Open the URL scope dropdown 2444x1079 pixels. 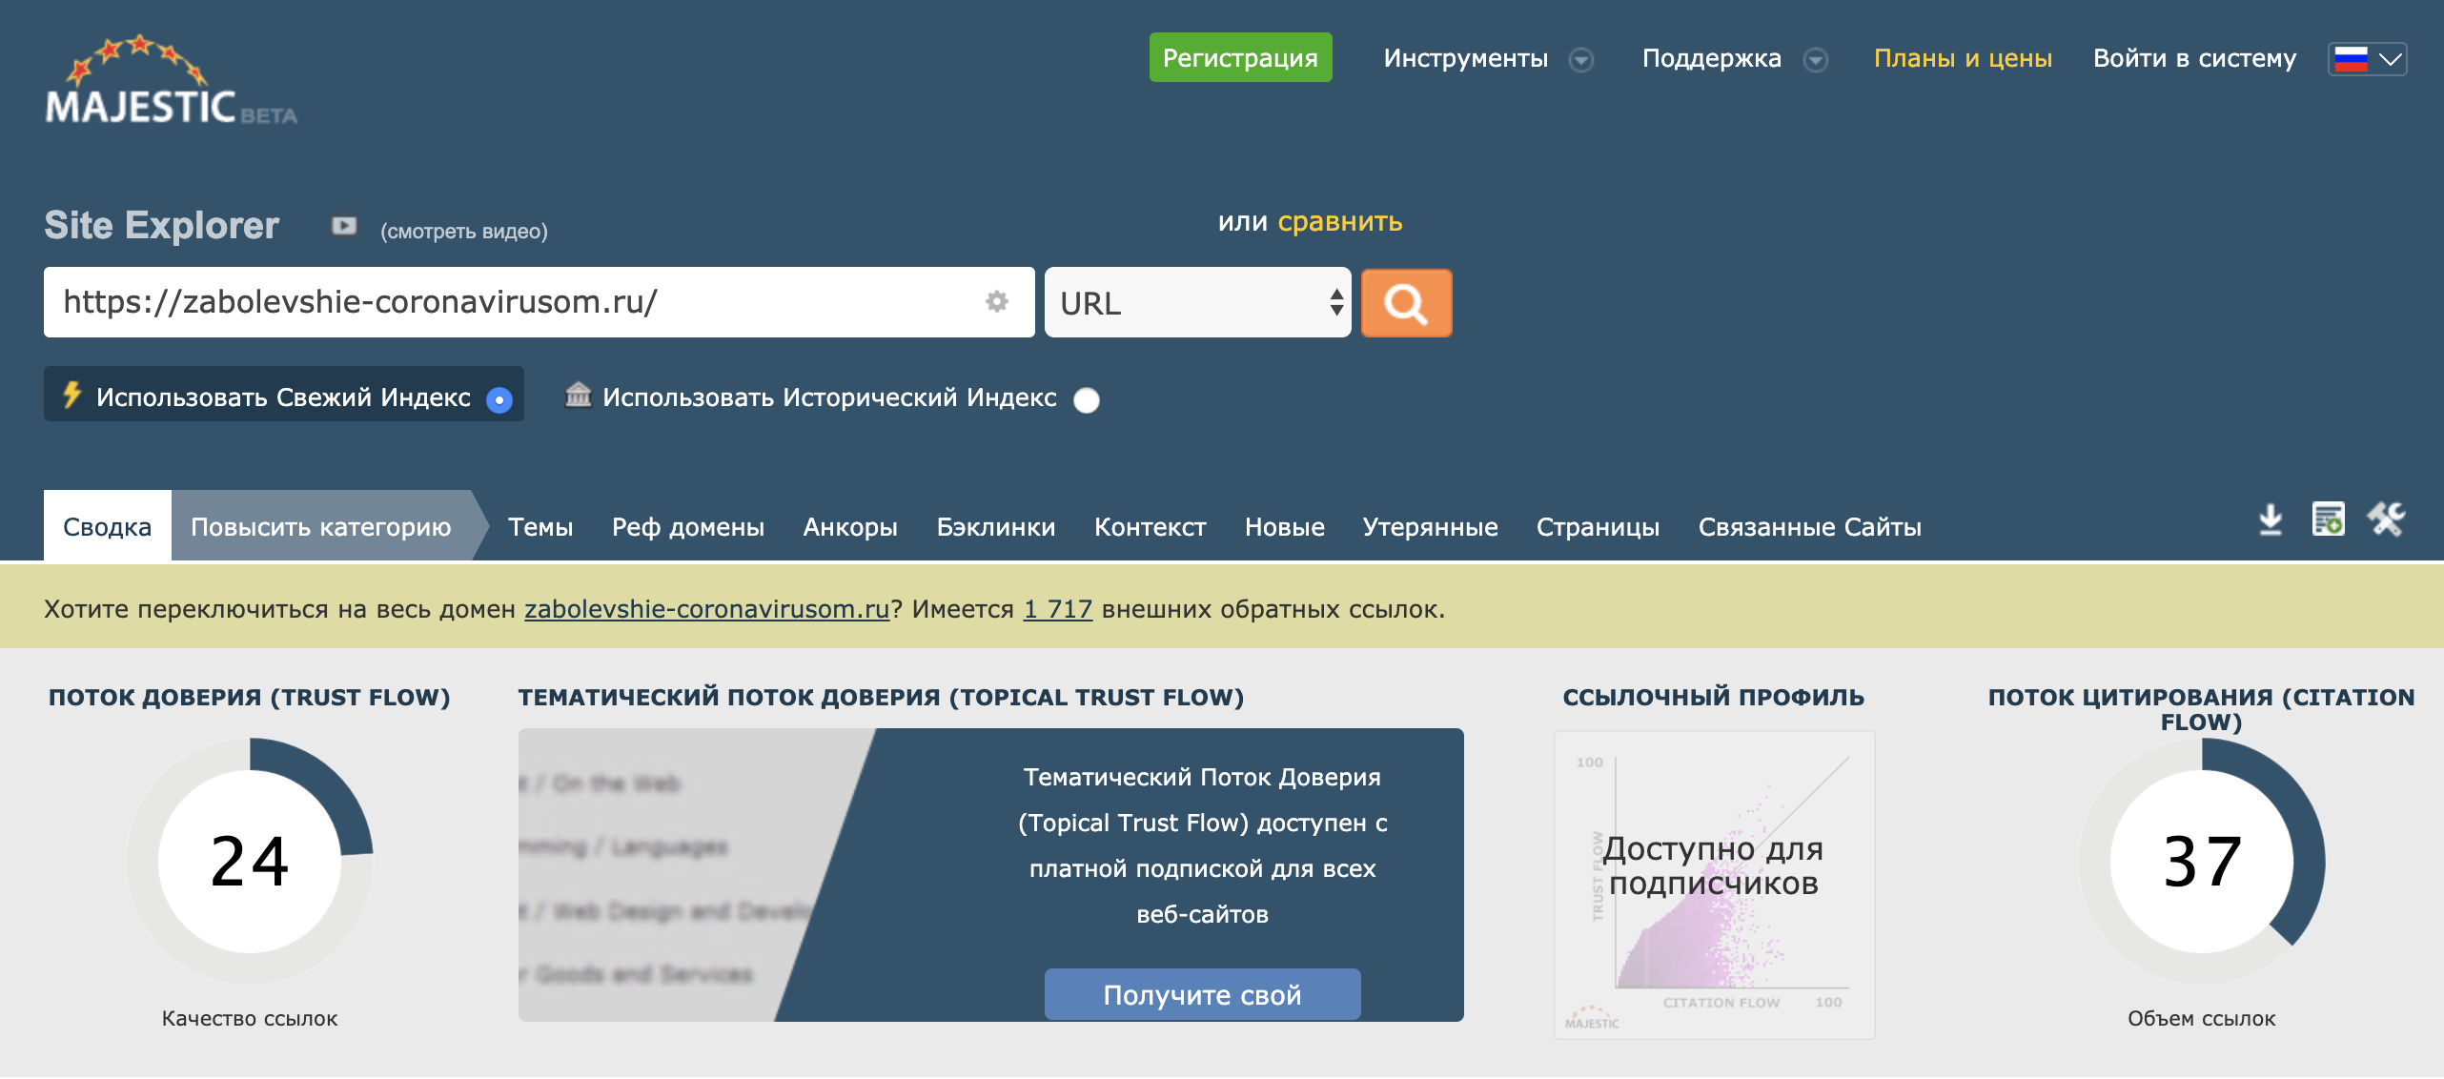[x=1197, y=303]
